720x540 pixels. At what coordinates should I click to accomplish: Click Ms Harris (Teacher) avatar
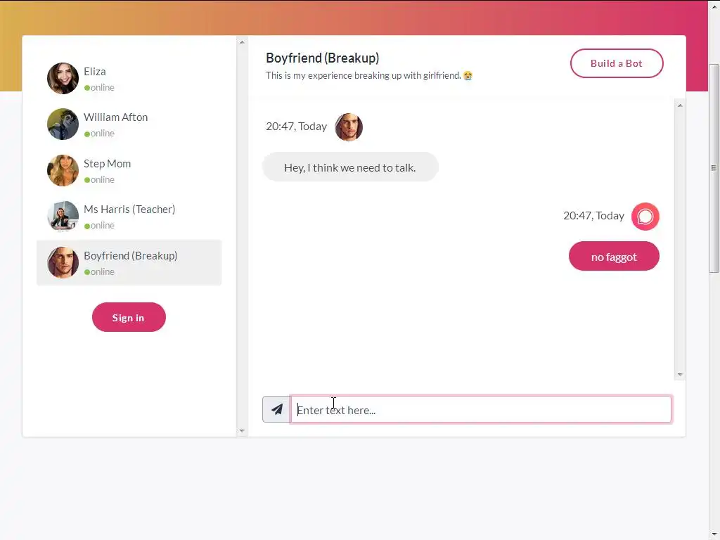(63, 216)
